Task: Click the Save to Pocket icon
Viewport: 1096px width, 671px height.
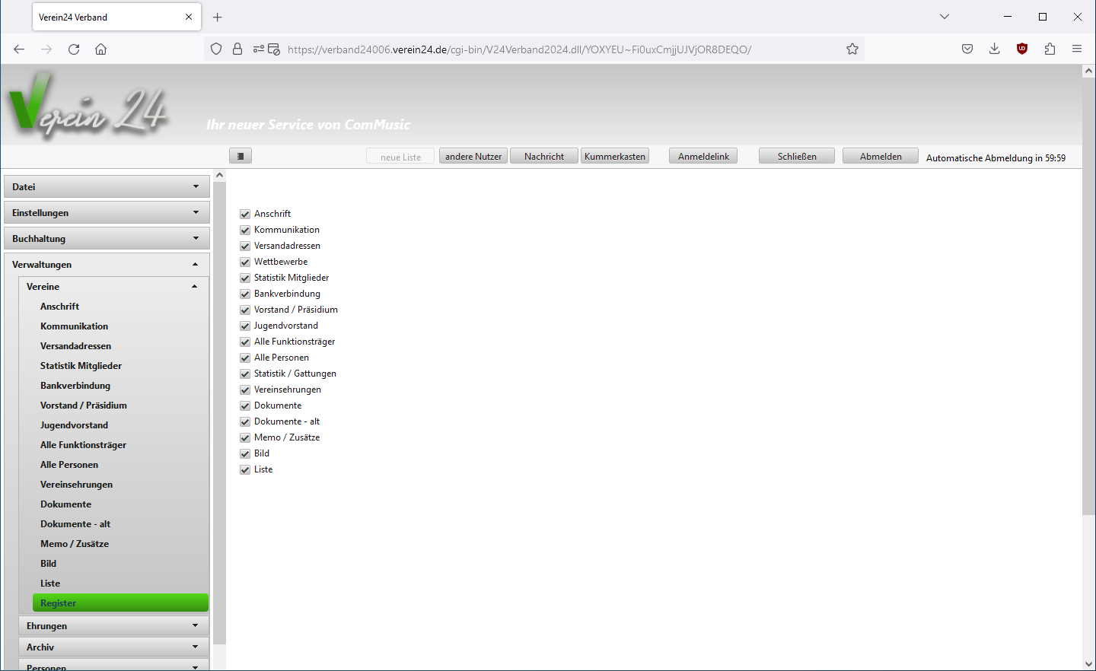Action: 967,49
